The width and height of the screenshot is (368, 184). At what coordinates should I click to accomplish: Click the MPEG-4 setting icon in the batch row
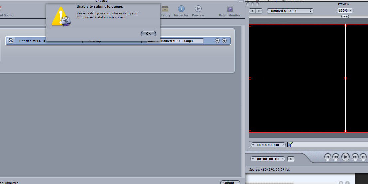[x=11, y=41]
